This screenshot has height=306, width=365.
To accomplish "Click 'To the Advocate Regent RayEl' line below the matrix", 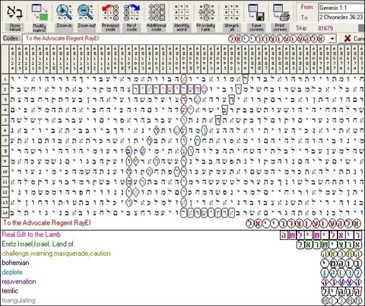I will [x=46, y=223].
